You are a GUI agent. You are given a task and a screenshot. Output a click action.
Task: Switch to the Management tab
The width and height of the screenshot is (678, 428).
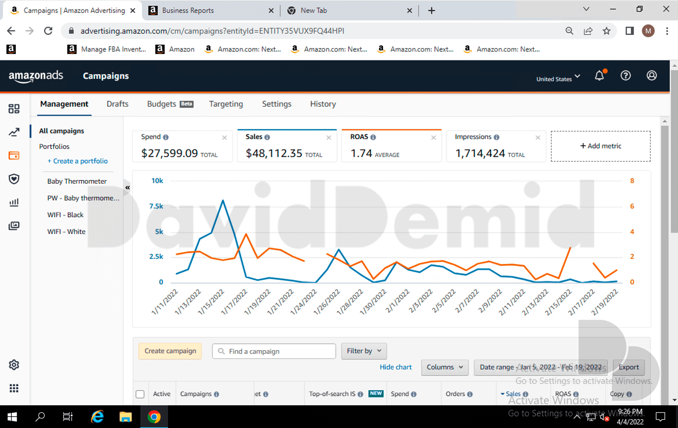(x=64, y=104)
